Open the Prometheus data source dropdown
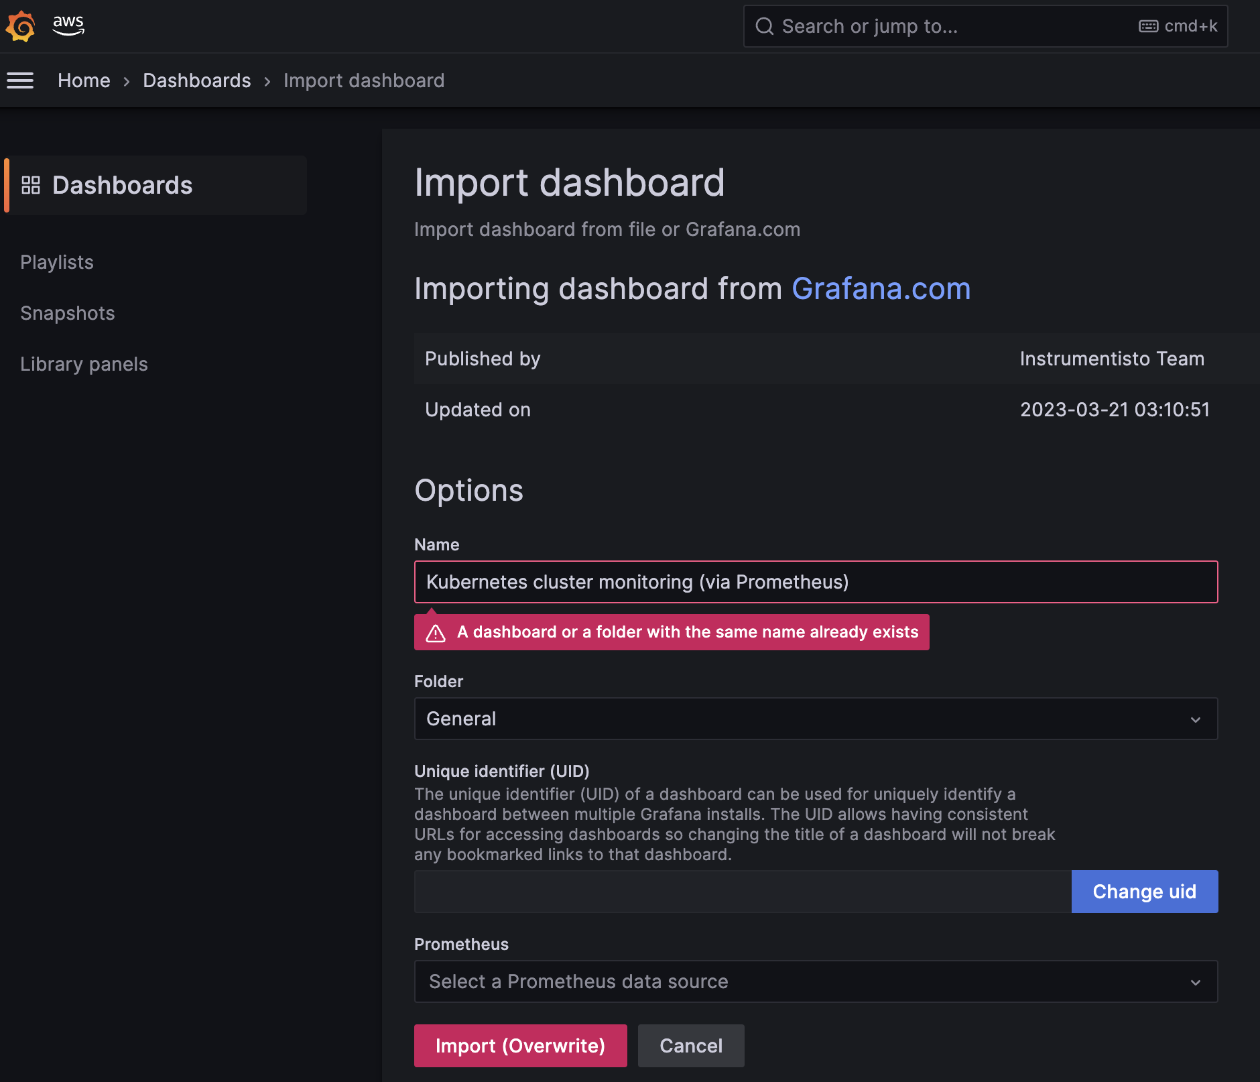Screen dimensions: 1260x1082 click(816, 981)
